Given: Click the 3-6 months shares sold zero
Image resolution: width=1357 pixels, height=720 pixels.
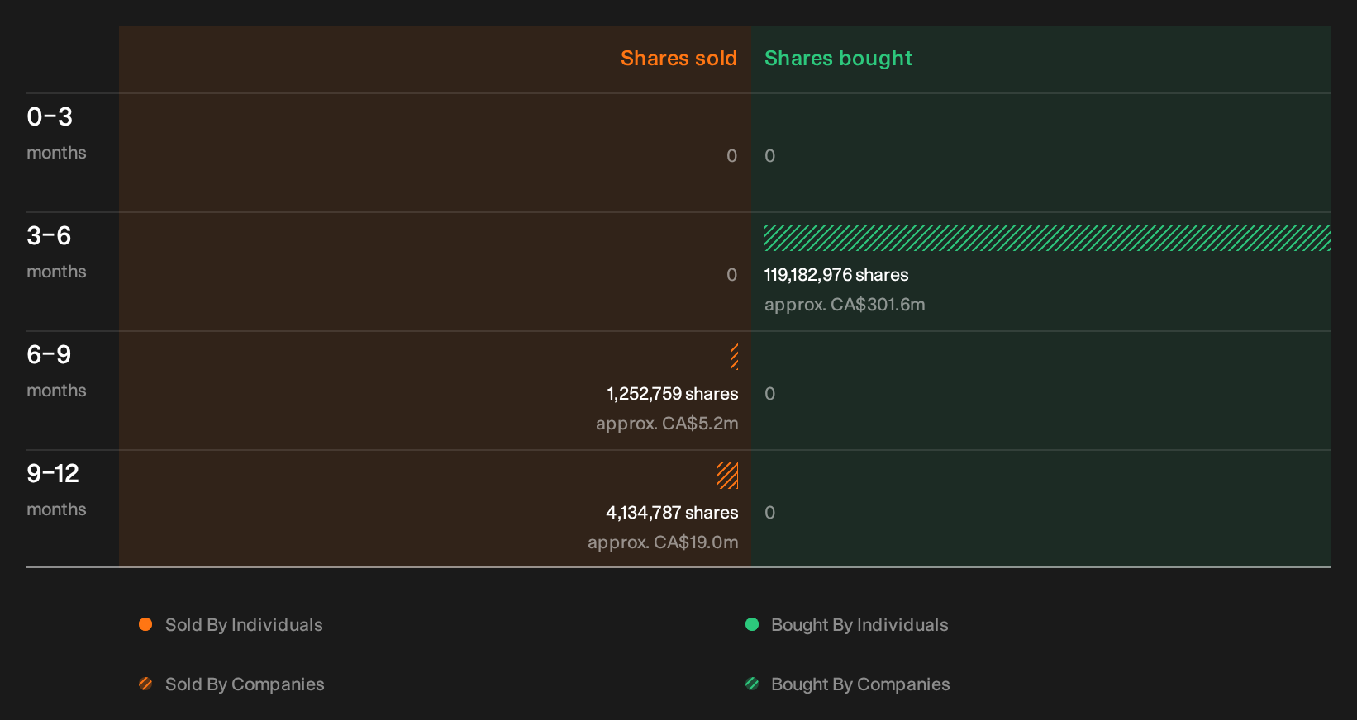Looking at the screenshot, I should pyautogui.click(x=732, y=275).
